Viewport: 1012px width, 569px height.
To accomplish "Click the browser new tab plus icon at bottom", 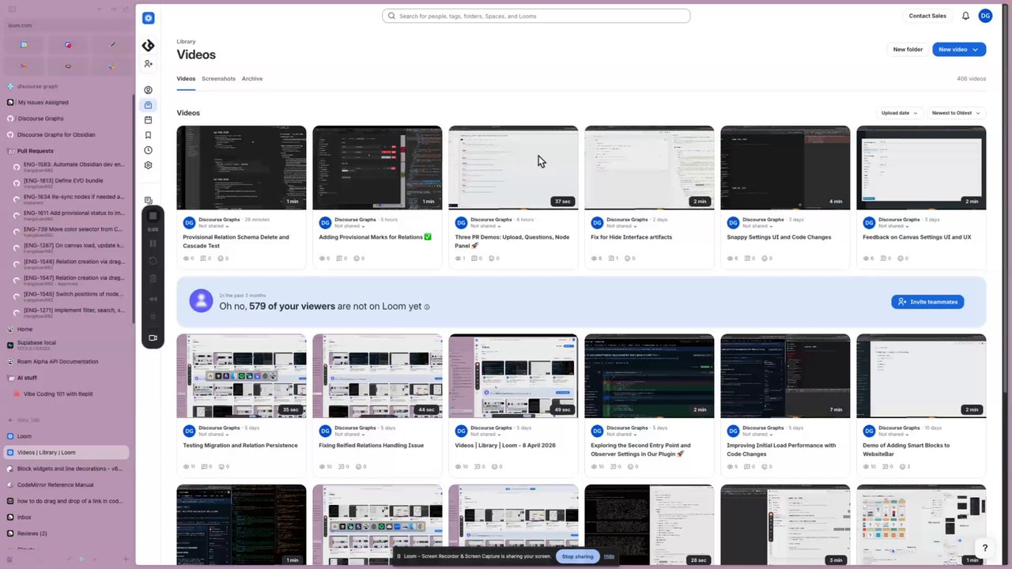I will [x=125, y=560].
